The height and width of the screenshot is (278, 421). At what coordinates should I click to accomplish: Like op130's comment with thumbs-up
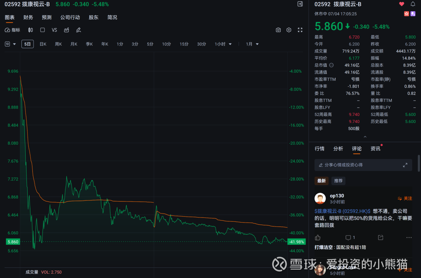[x=318, y=237]
